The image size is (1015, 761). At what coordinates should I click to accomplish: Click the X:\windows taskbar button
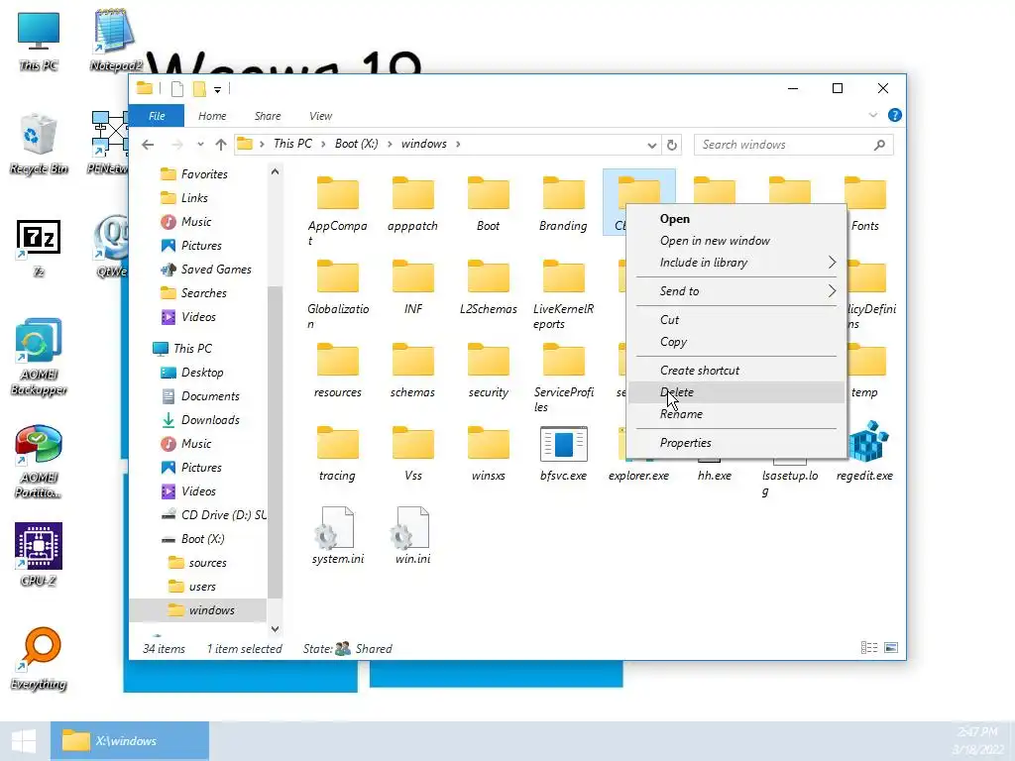(130, 741)
